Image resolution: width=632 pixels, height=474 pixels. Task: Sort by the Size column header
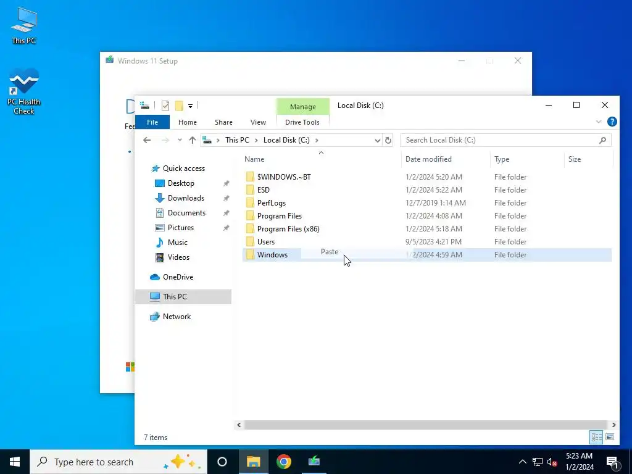[x=575, y=159]
